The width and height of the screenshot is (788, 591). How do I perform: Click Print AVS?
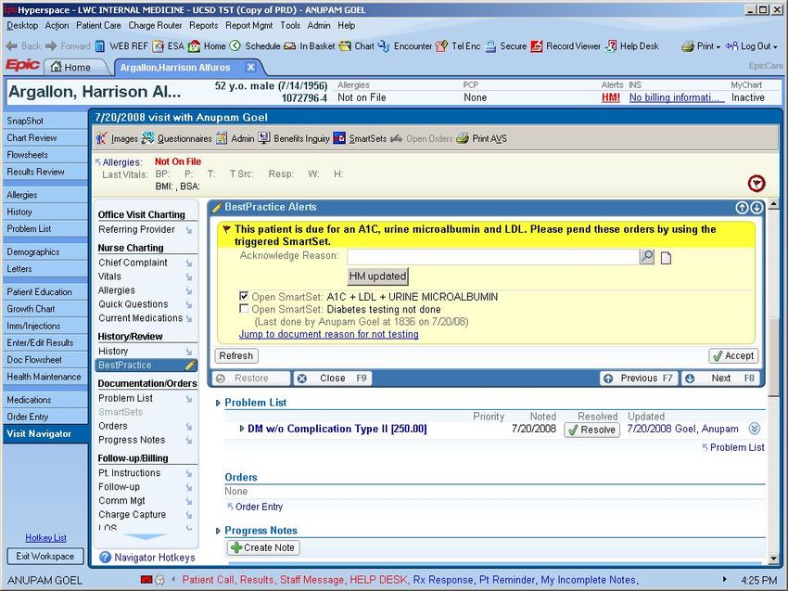[481, 138]
